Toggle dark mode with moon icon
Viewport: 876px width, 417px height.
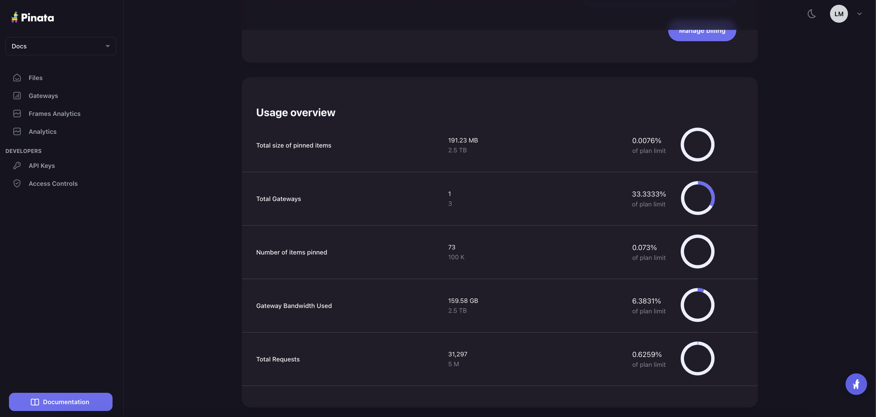click(812, 14)
